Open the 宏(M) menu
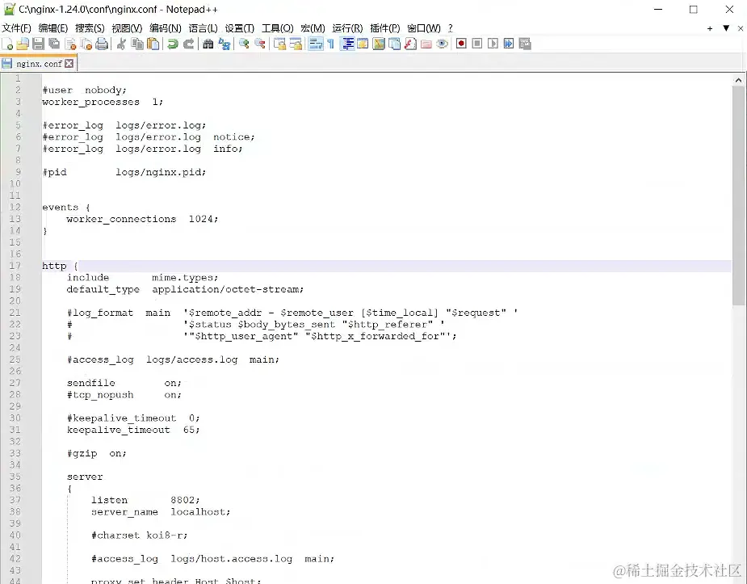This screenshot has width=747, height=584. (313, 28)
